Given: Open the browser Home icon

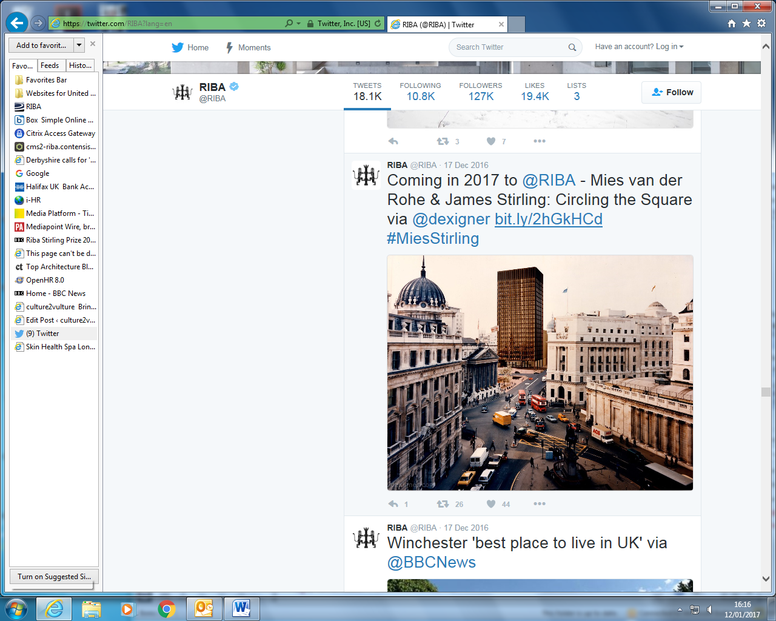Looking at the screenshot, I should pyautogui.click(x=732, y=24).
